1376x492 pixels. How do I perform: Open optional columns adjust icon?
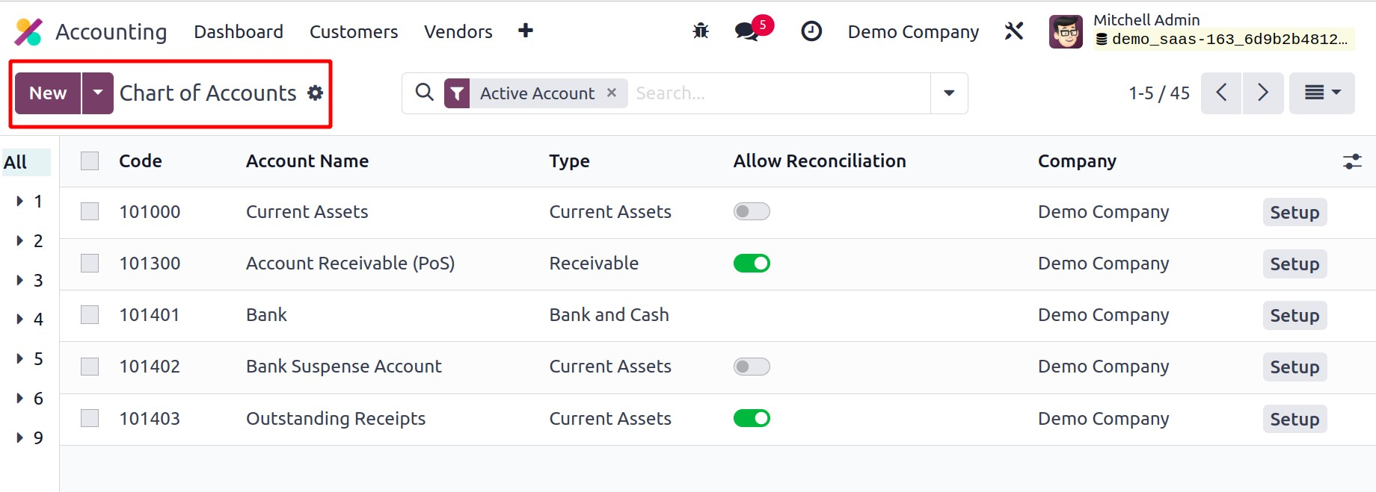[x=1352, y=161]
